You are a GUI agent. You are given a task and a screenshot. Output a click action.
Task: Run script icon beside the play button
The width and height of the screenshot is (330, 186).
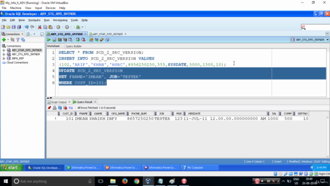(54, 40)
